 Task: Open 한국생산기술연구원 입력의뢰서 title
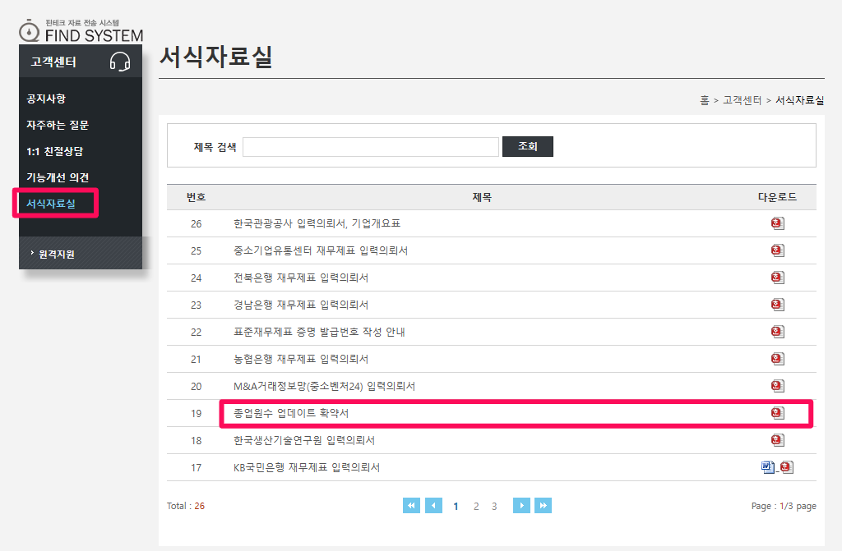point(304,440)
